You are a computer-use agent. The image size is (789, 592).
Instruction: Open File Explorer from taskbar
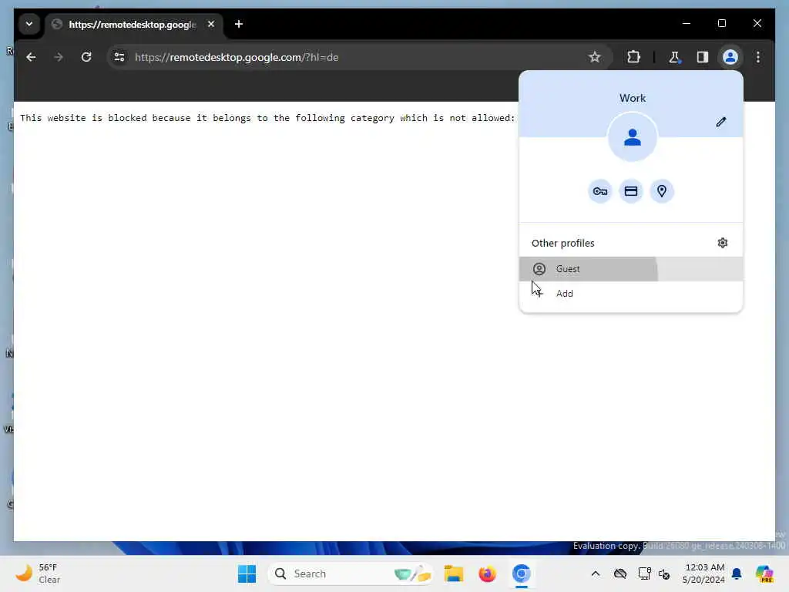pyautogui.click(x=453, y=573)
